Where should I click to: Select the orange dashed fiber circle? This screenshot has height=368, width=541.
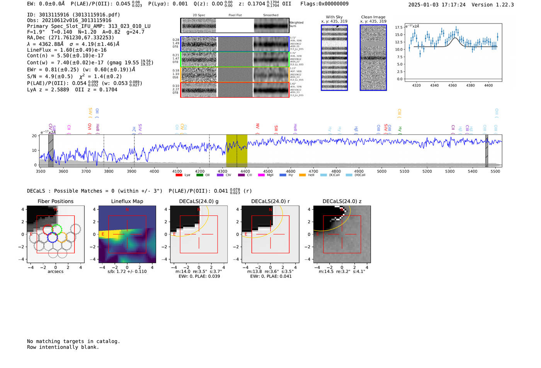pyautogui.click(x=62, y=237)
